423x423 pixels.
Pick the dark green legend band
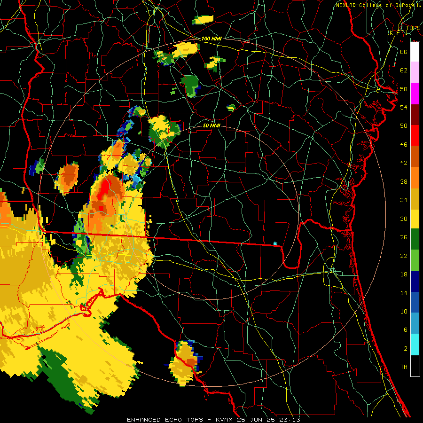coord(415,239)
